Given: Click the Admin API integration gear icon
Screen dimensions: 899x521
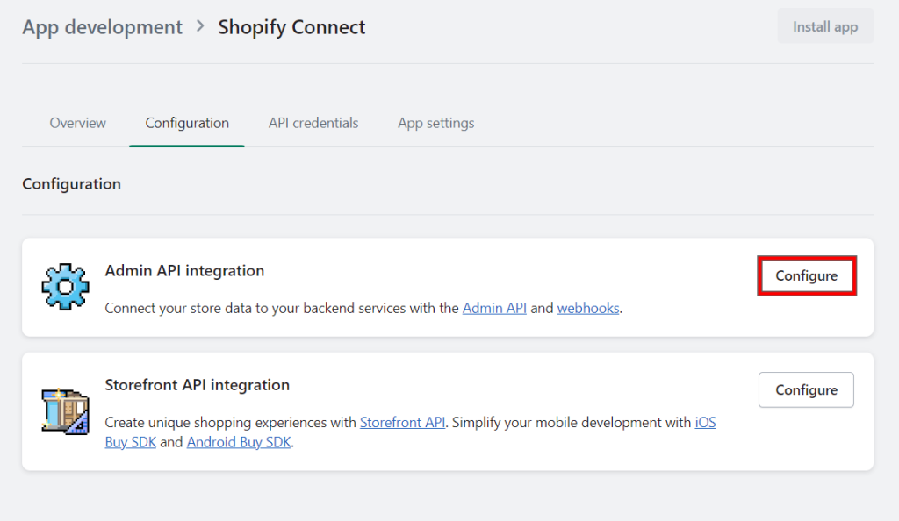Looking at the screenshot, I should [x=65, y=287].
